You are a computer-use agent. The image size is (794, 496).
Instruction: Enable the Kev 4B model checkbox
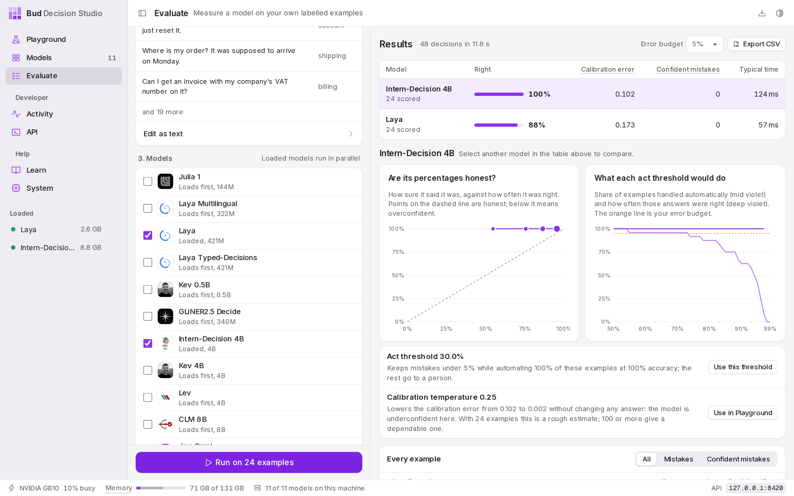[148, 370]
